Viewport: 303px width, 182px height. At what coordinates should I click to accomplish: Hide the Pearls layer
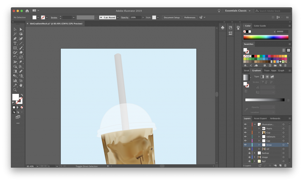pyautogui.click(x=245, y=128)
